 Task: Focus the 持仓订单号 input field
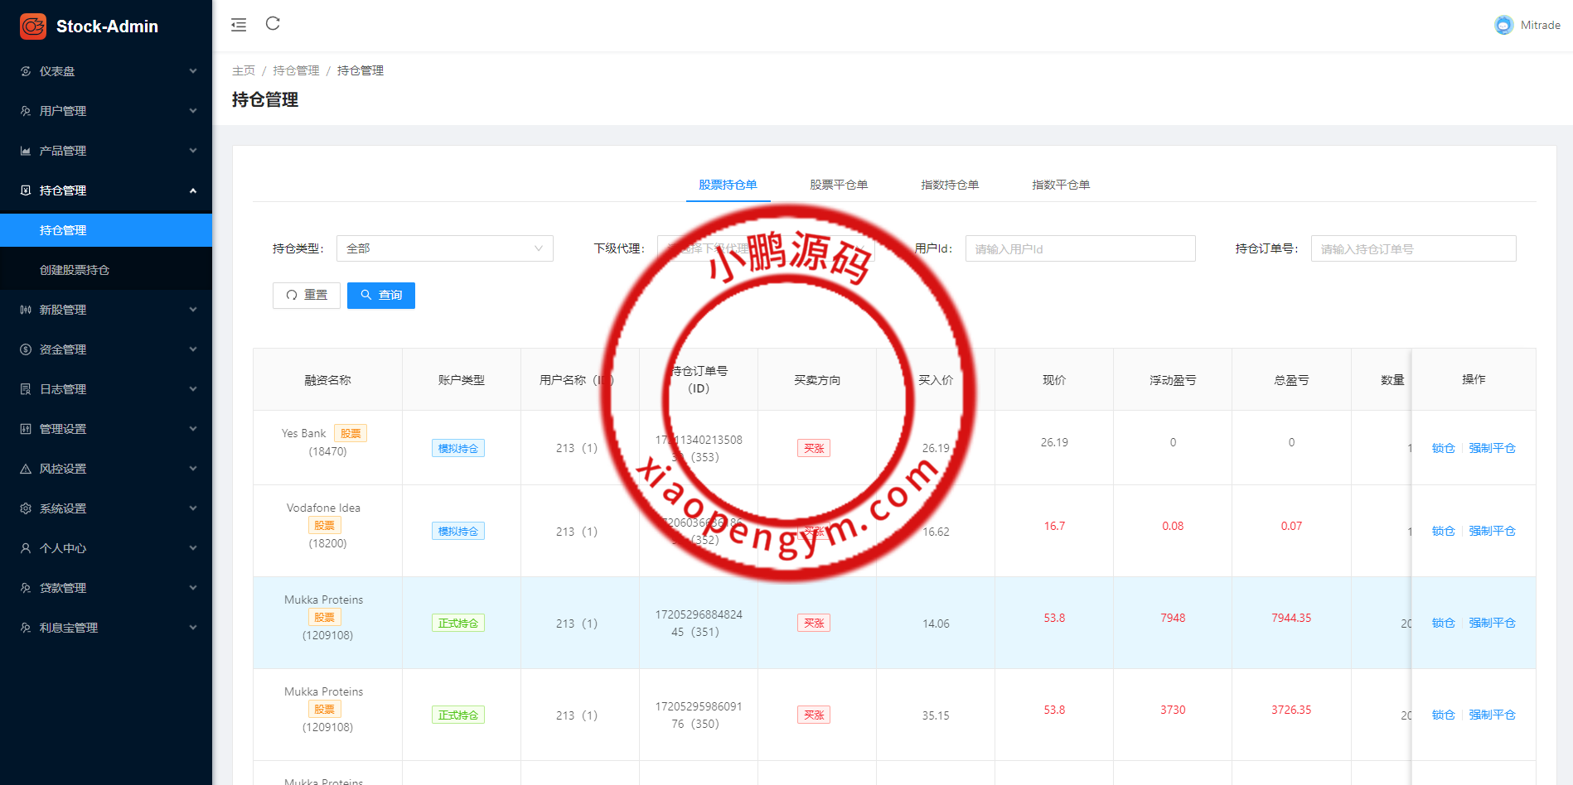(x=1413, y=248)
